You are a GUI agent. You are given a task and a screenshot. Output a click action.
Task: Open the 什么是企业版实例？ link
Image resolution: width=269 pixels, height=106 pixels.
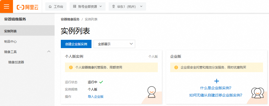click(216, 88)
